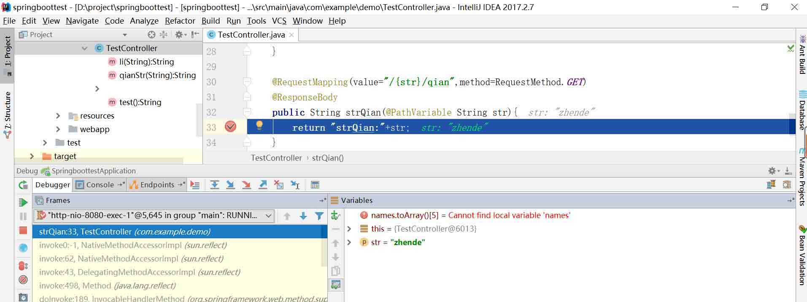Image resolution: width=807 pixels, height=302 pixels.
Task: Select the qianStr(String):String method
Action: click(157, 75)
